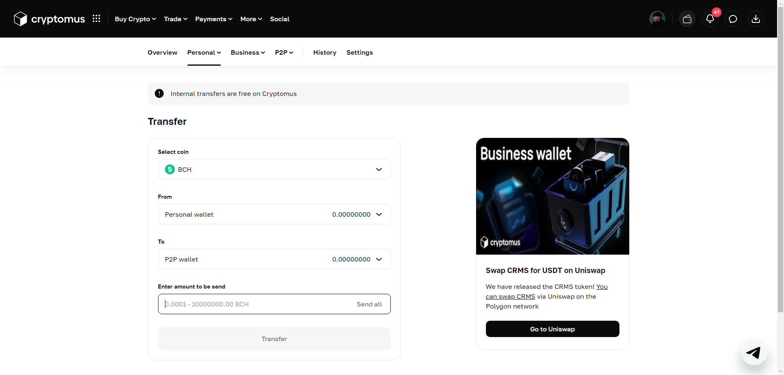Click the info icon on transfer notice
The width and height of the screenshot is (784, 375).
click(x=159, y=93)
